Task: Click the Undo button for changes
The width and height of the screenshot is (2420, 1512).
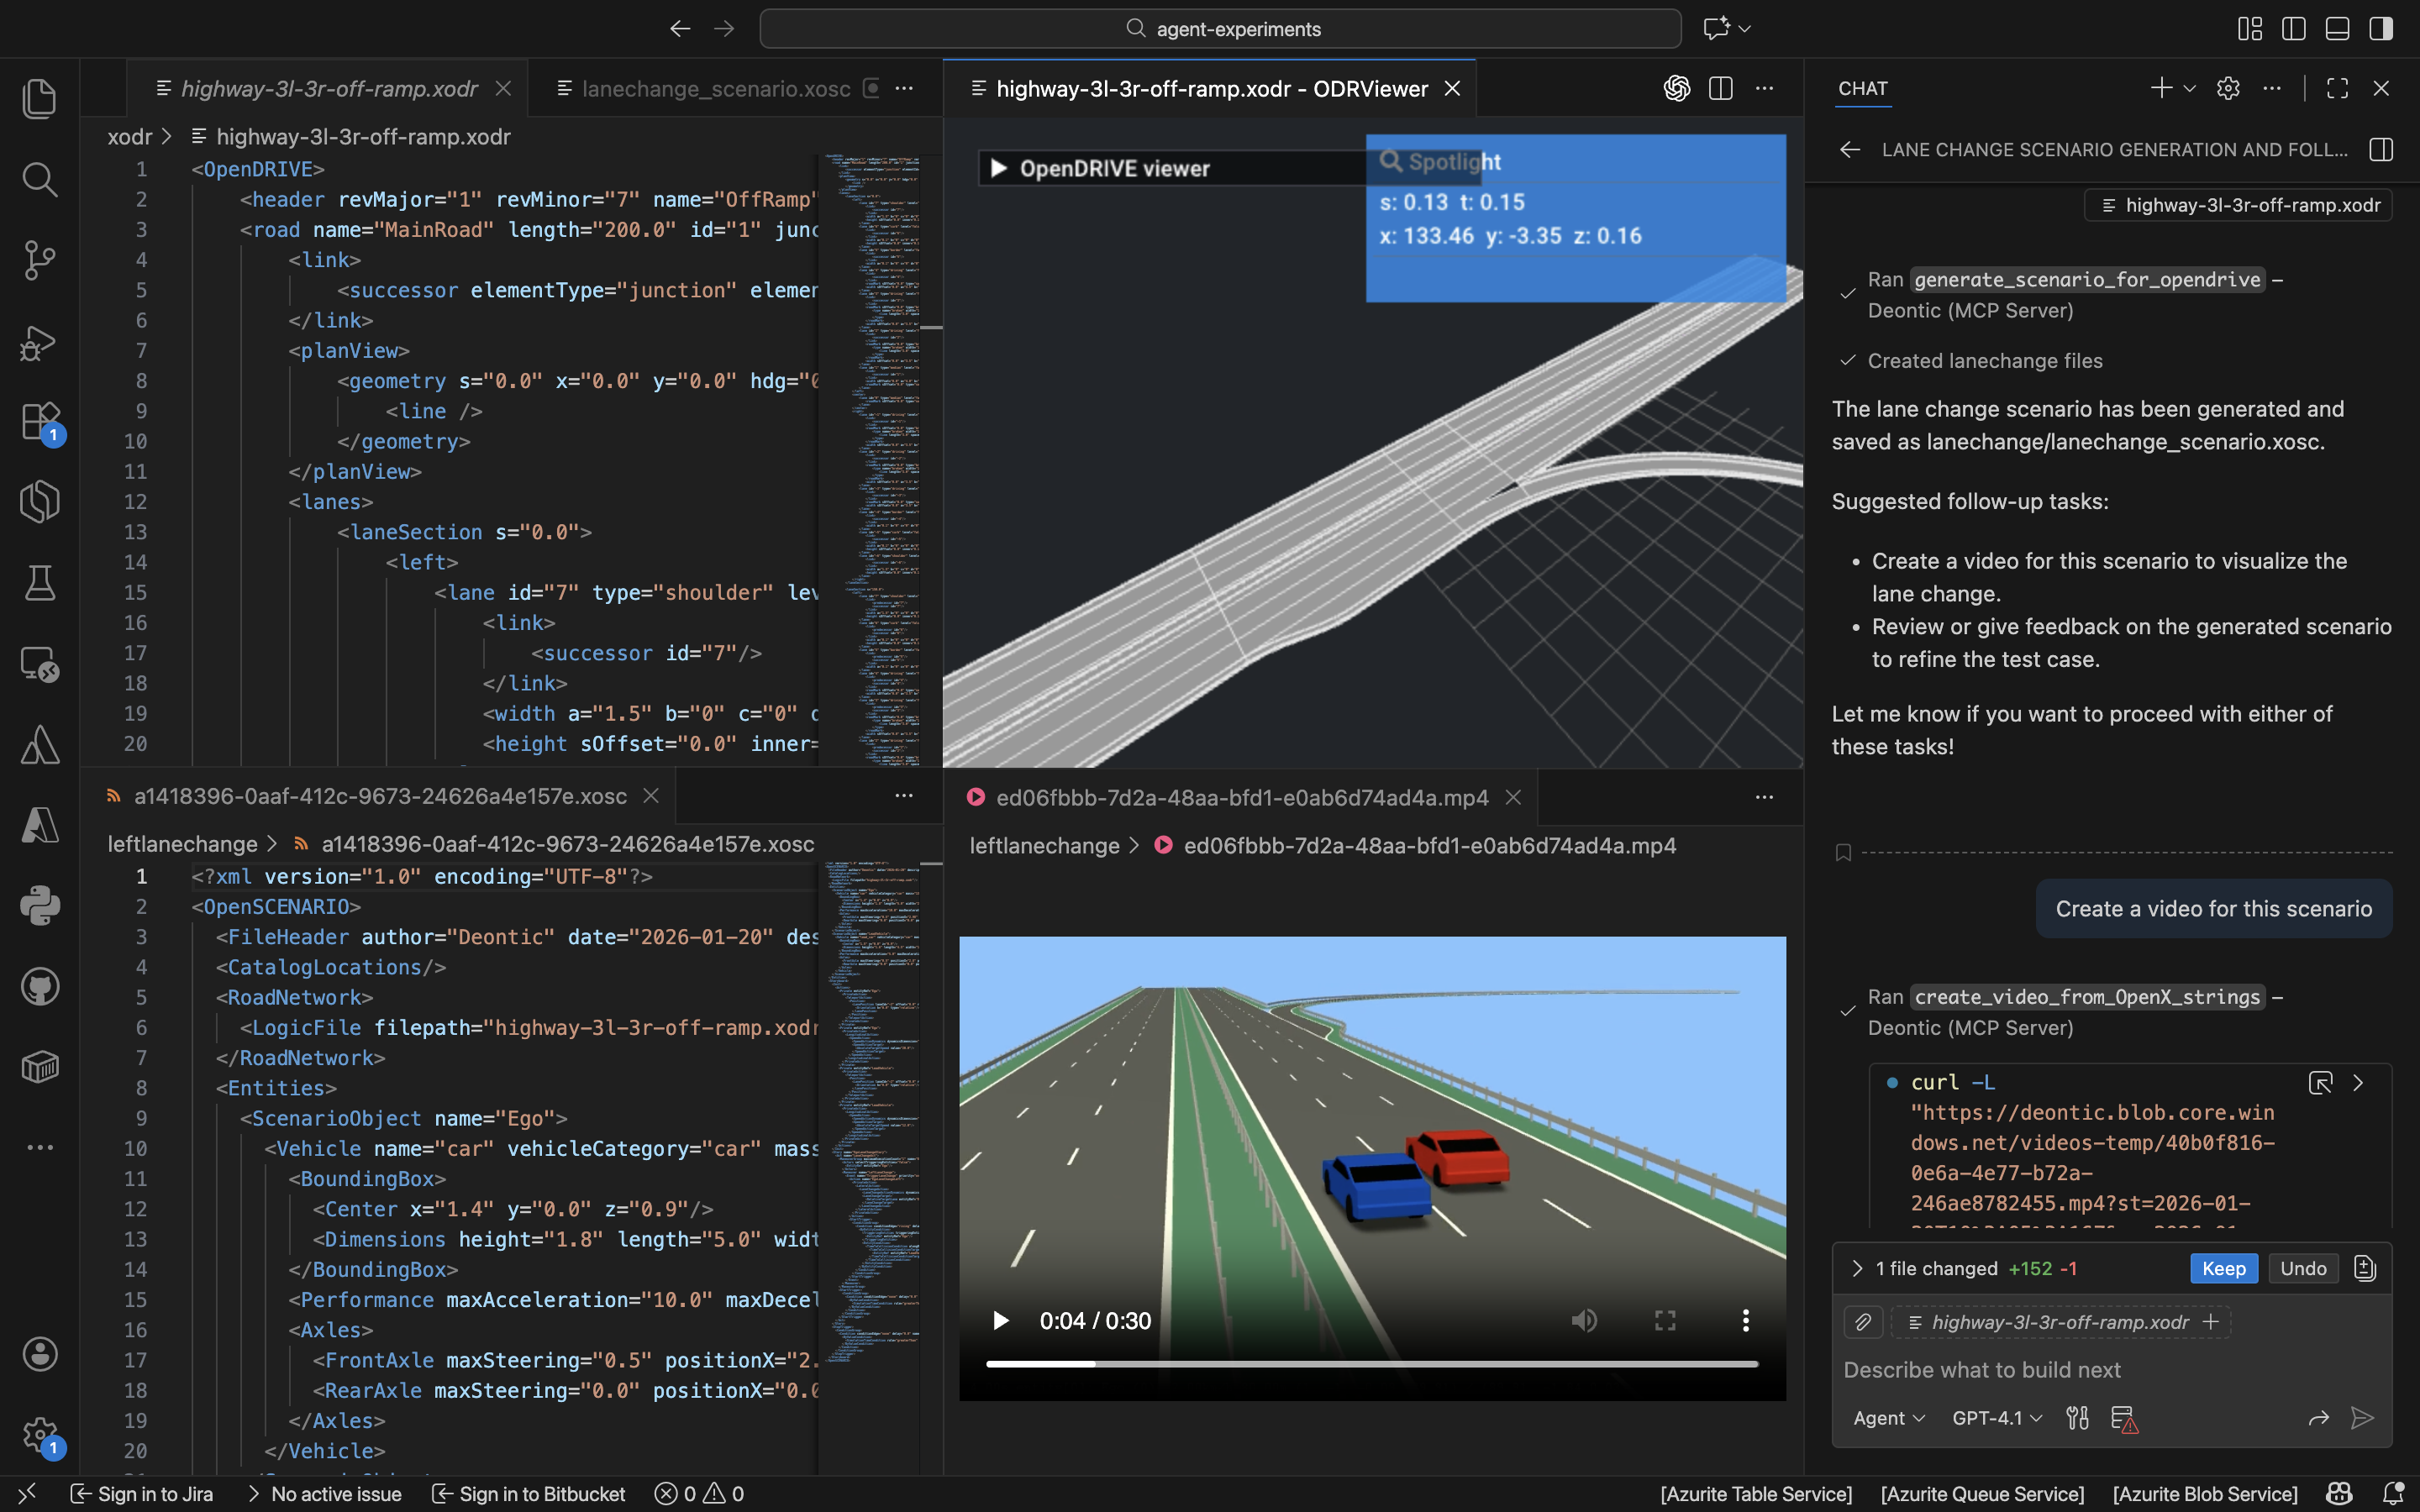Action: click(x=2303, y=1268)
